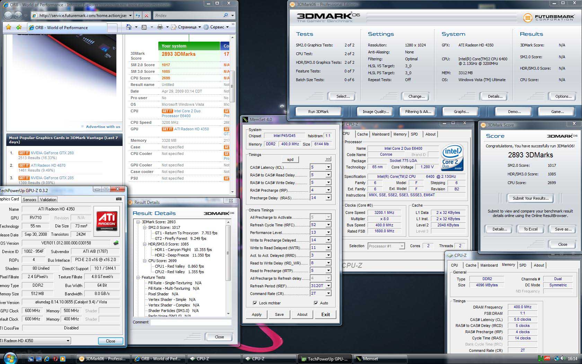
Task: Click the RSS feeds icon in IE
Action: tap(144, 27)
